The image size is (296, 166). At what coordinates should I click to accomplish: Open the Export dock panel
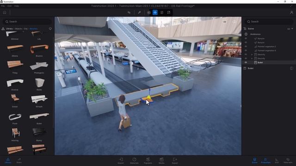coord(175,161)
